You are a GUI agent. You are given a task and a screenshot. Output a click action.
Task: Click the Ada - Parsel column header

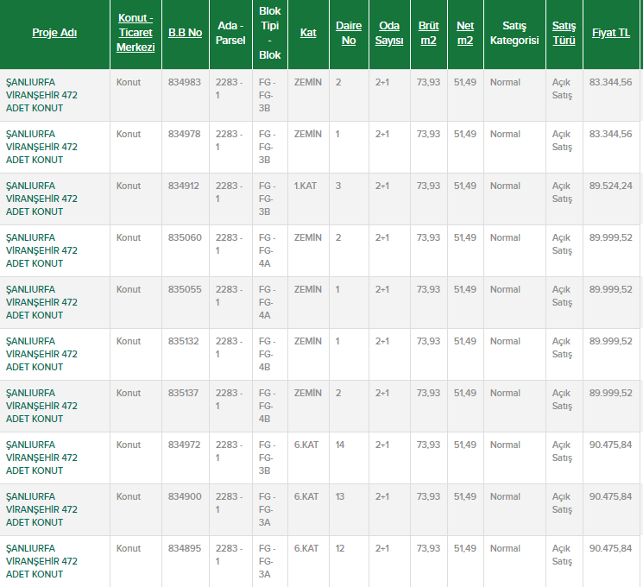230,33
